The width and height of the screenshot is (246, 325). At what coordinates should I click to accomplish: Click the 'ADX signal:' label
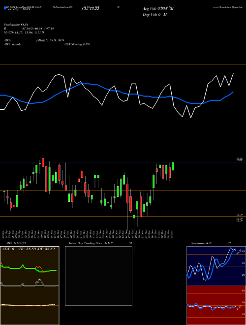click(12, 44)
